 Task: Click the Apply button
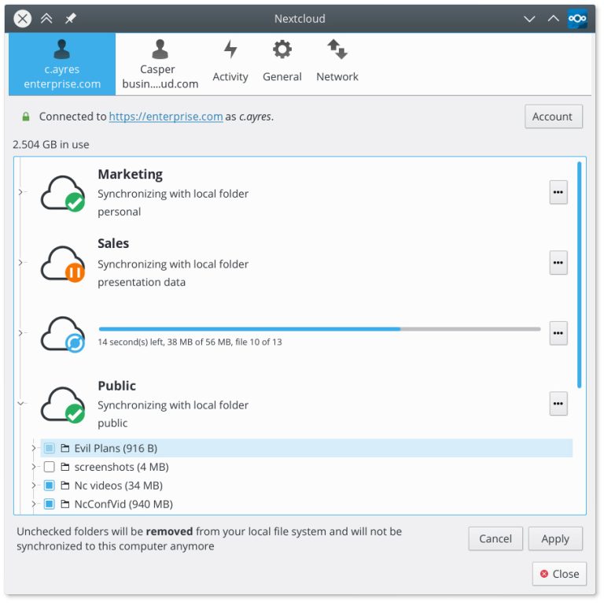(554, 538)
